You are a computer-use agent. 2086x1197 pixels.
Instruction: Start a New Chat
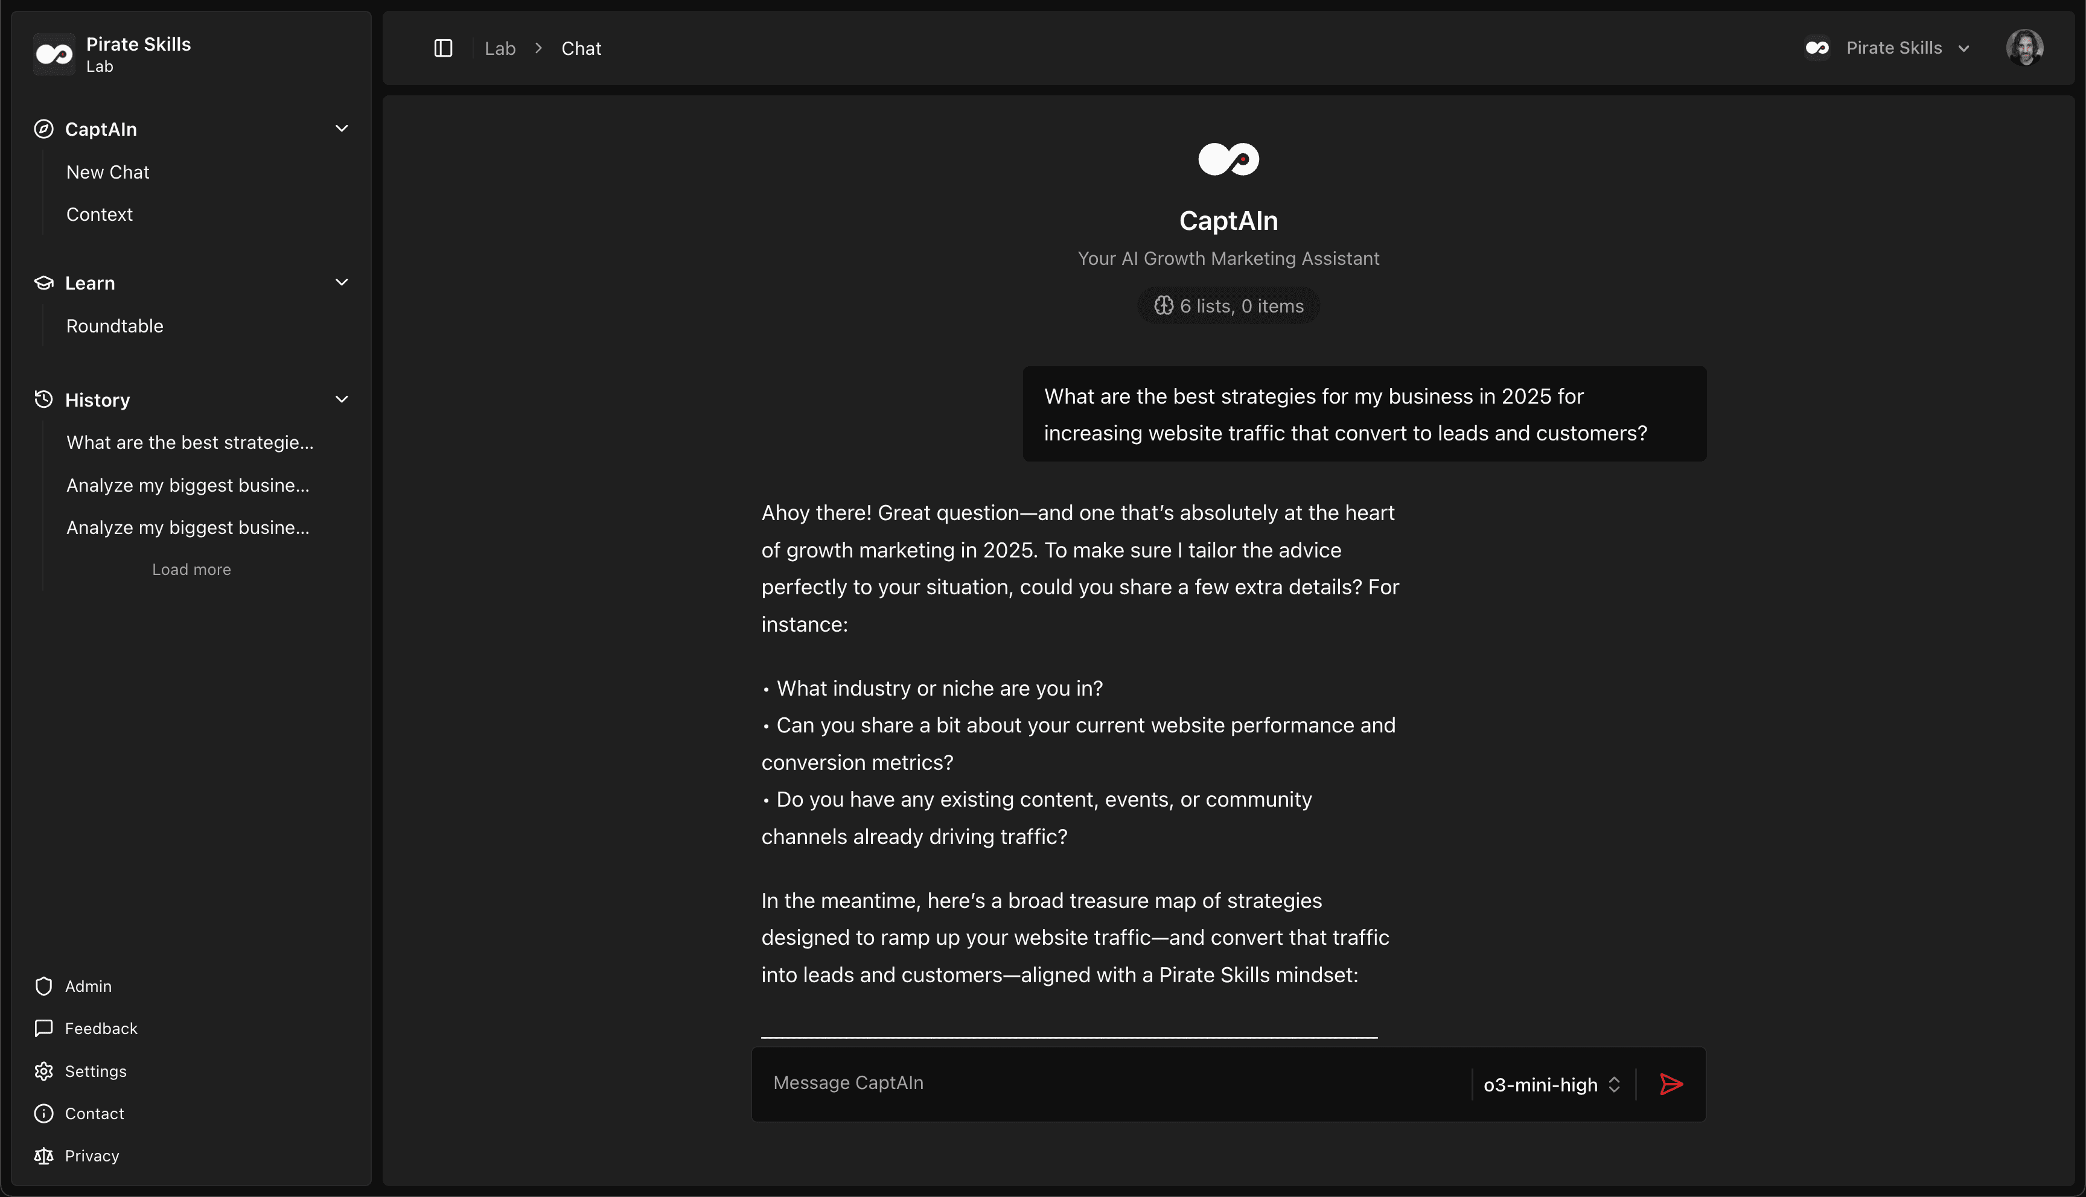pyautogui.click(x=107, y=172)
